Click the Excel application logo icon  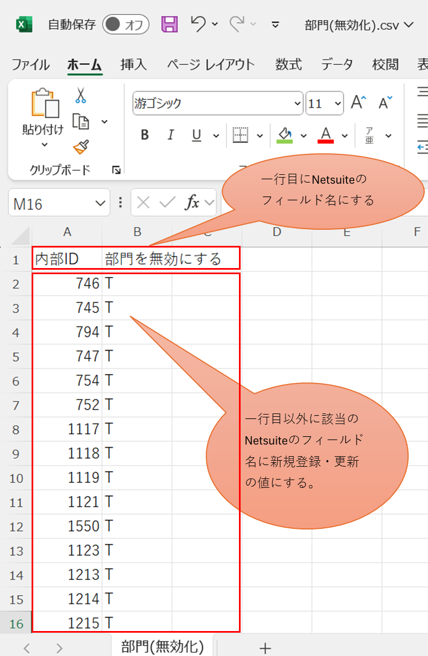coord(24,24)
